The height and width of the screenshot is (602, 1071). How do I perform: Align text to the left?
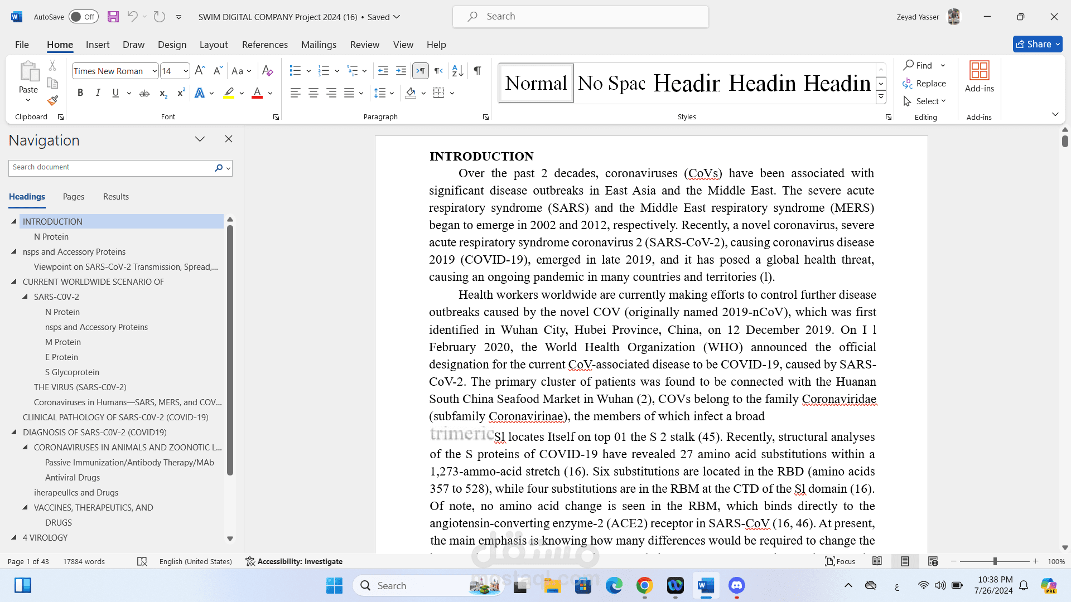point(296,93)
